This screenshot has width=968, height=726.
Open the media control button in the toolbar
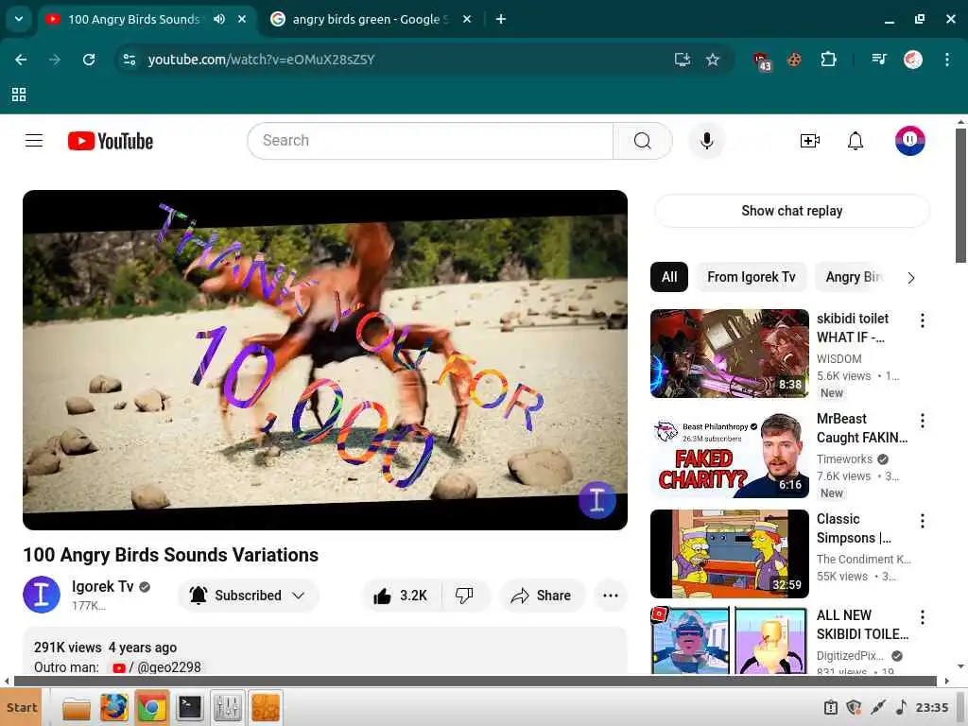point(879,60)
